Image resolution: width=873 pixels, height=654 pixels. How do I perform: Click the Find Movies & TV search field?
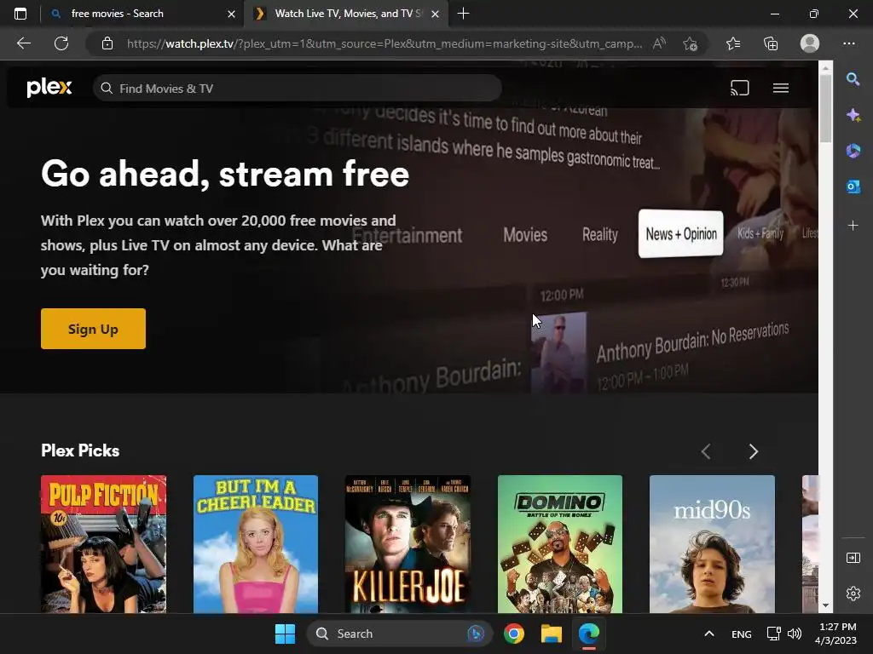point(298,89)
